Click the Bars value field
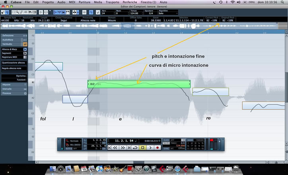The height and width of the screenshot is (175, 288). point(108,14)
